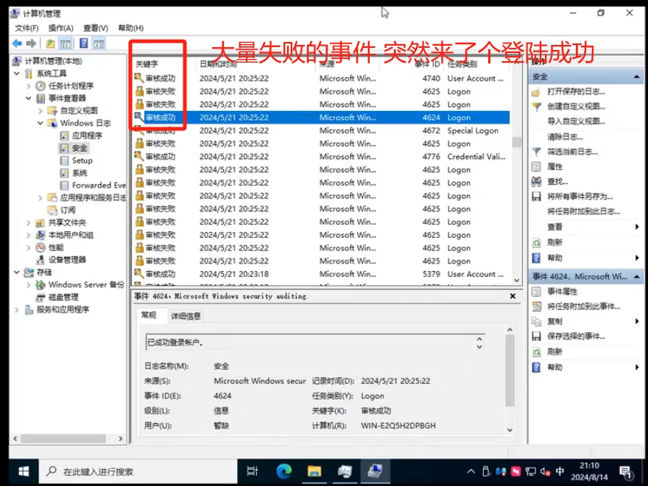Switch to the 常规 tab

click(x=149, y=315)
